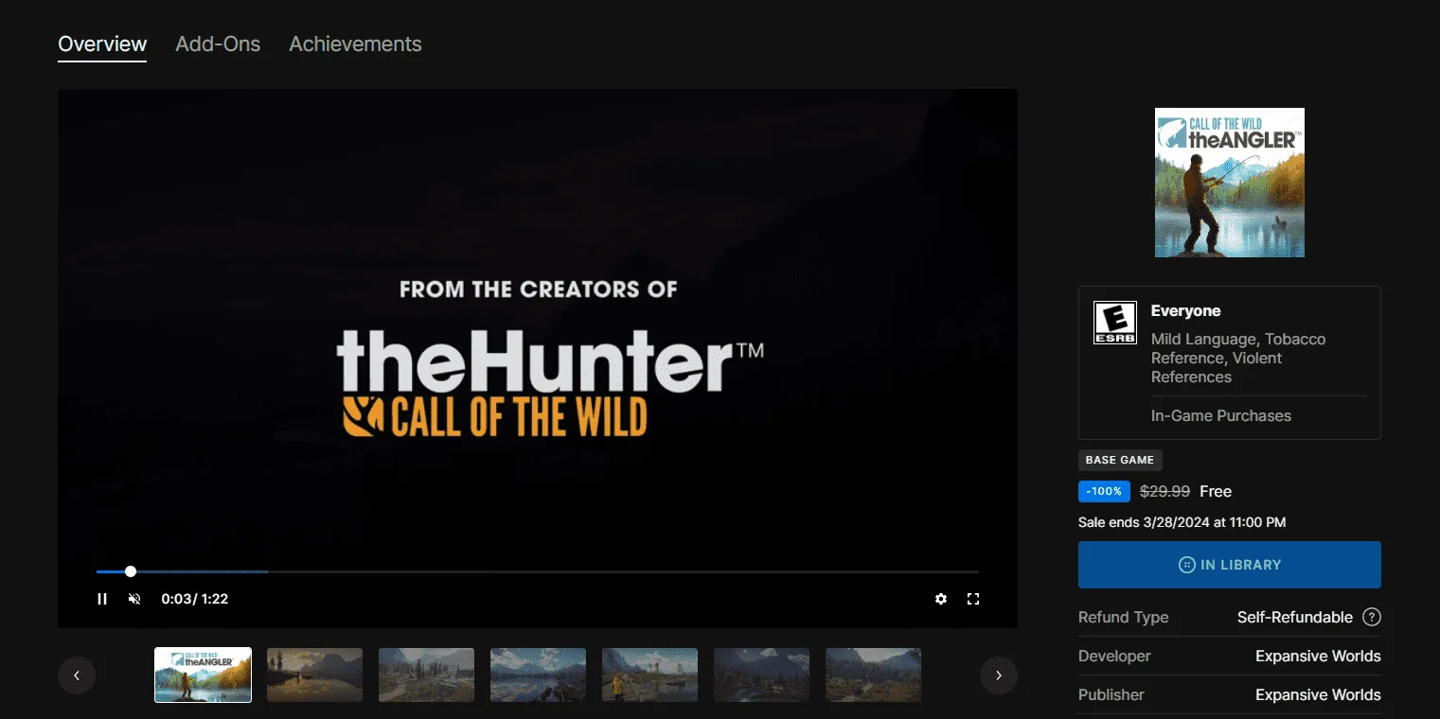1440x719 pixels.
Task: Click theAngler game cover art
Action: coord(1230,183)
